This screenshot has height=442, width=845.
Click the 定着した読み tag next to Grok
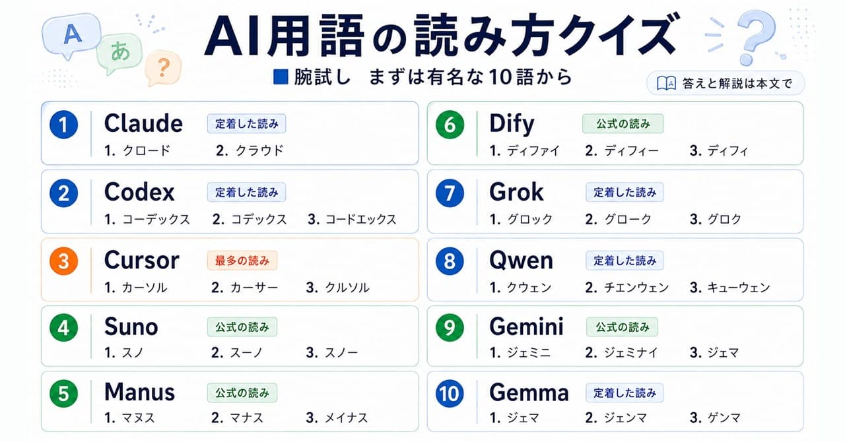coord(625,193)
